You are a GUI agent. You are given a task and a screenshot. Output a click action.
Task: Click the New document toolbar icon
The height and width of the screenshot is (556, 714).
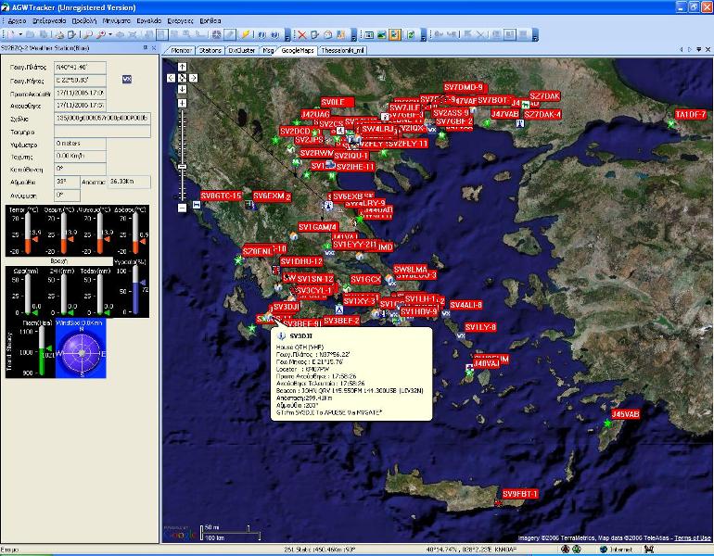(11, 34)
